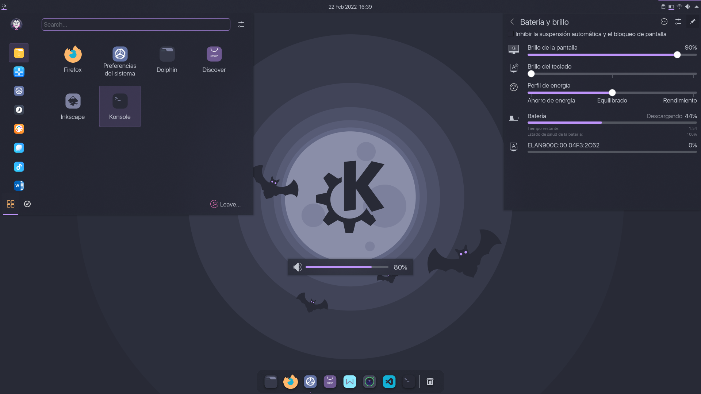The width and height of the screenshot is (701, 394).
Task: Click the launcher icon in top-left corner
Action: (4, 7)
